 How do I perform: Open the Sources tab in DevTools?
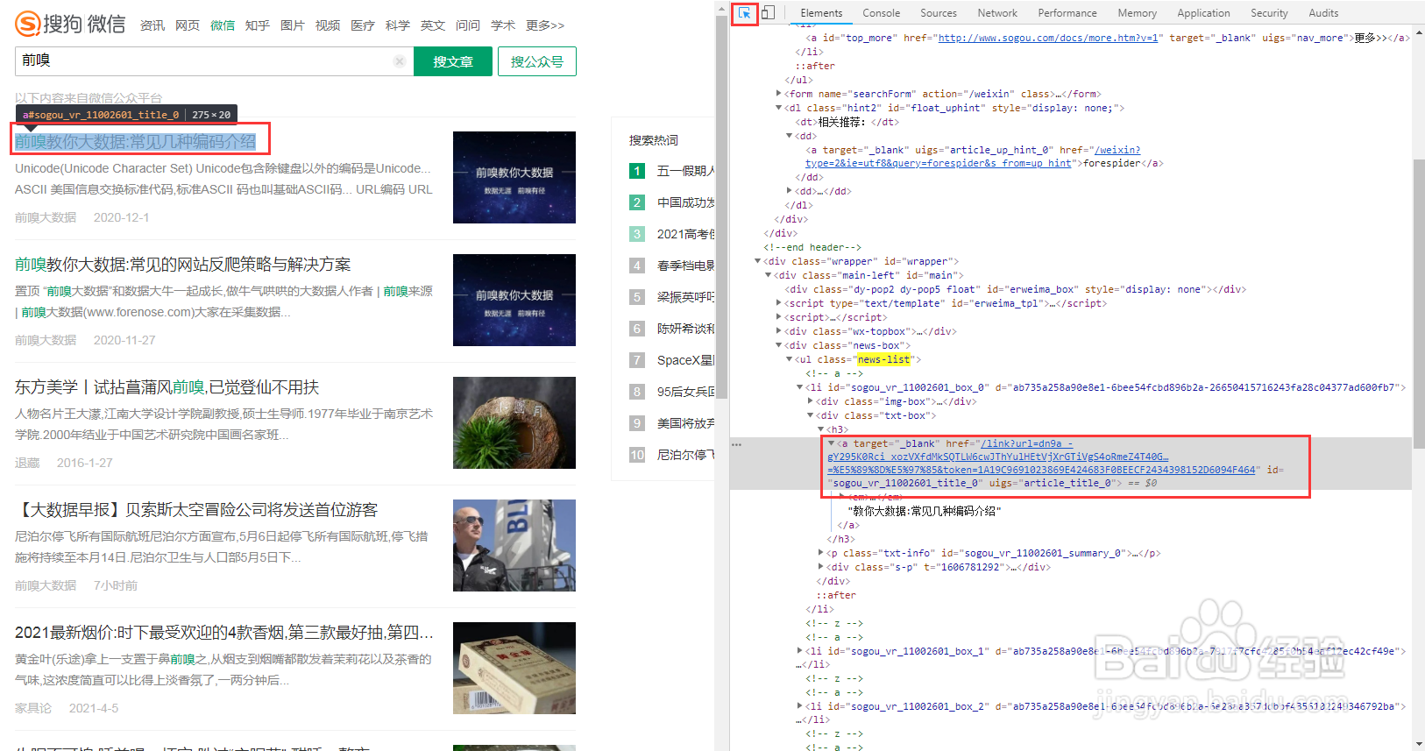pos(939,13)
